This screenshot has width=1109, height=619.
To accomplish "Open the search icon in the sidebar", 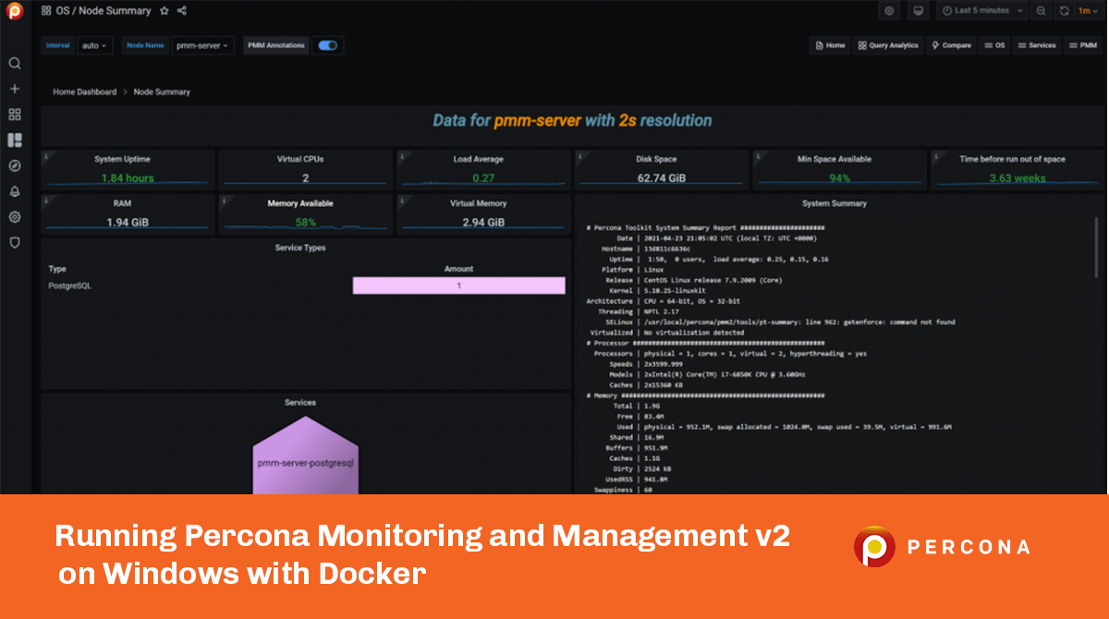I will (15, 64).
